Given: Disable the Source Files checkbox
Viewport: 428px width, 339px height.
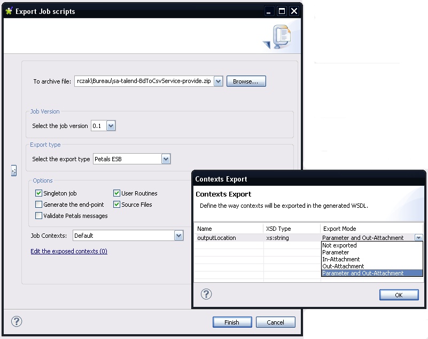Looking at the screenshot, I should (116, 205).
